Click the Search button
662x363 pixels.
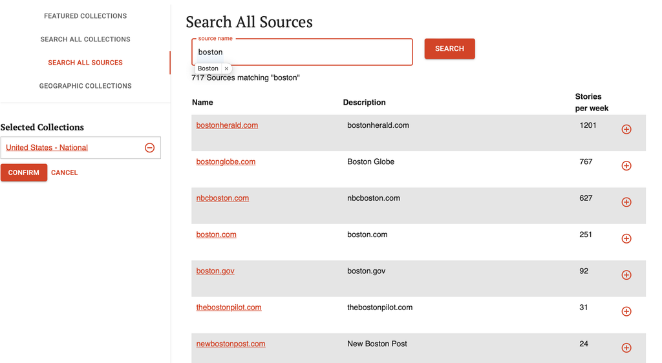(x=450, y=48)
